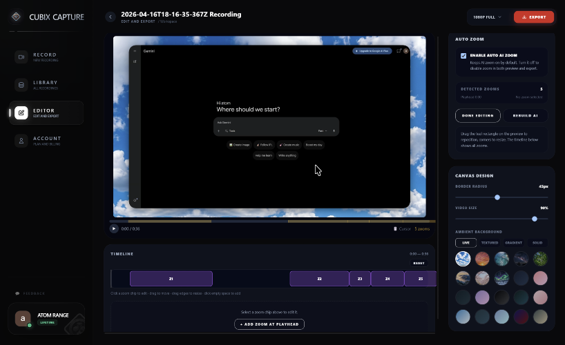Open the Account plan and billing page
This screenshot has height=345, width=565.
point(46,141)
